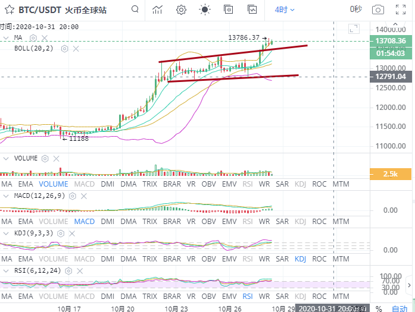Select VR in the bottom indicator row
Screen dimensions: 415x312
pos(191,297)
